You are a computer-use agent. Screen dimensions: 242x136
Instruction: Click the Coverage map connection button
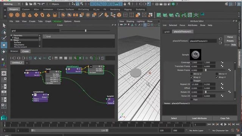(222, 62)
